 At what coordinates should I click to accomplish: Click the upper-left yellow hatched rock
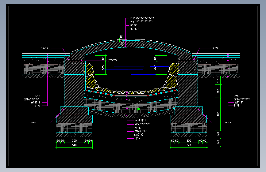[88, 69]
